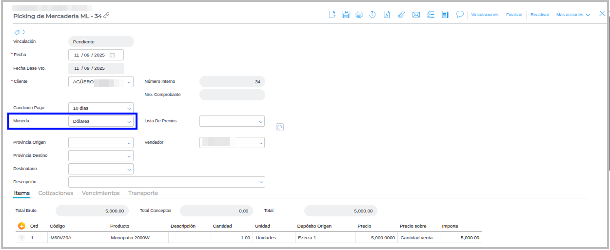Open the Transporte tab
Viewport: 610px width, 250px height.
143,193
